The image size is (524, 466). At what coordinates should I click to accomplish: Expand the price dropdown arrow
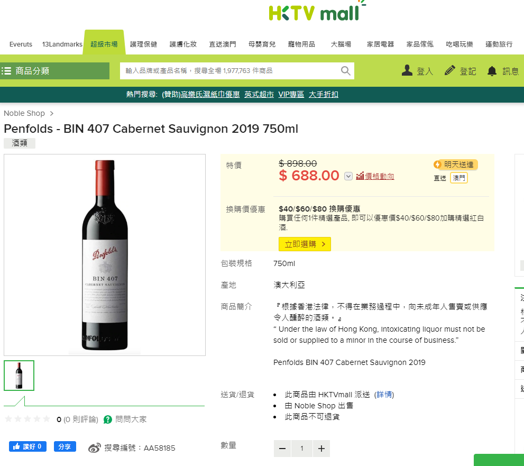click(348, 176)
